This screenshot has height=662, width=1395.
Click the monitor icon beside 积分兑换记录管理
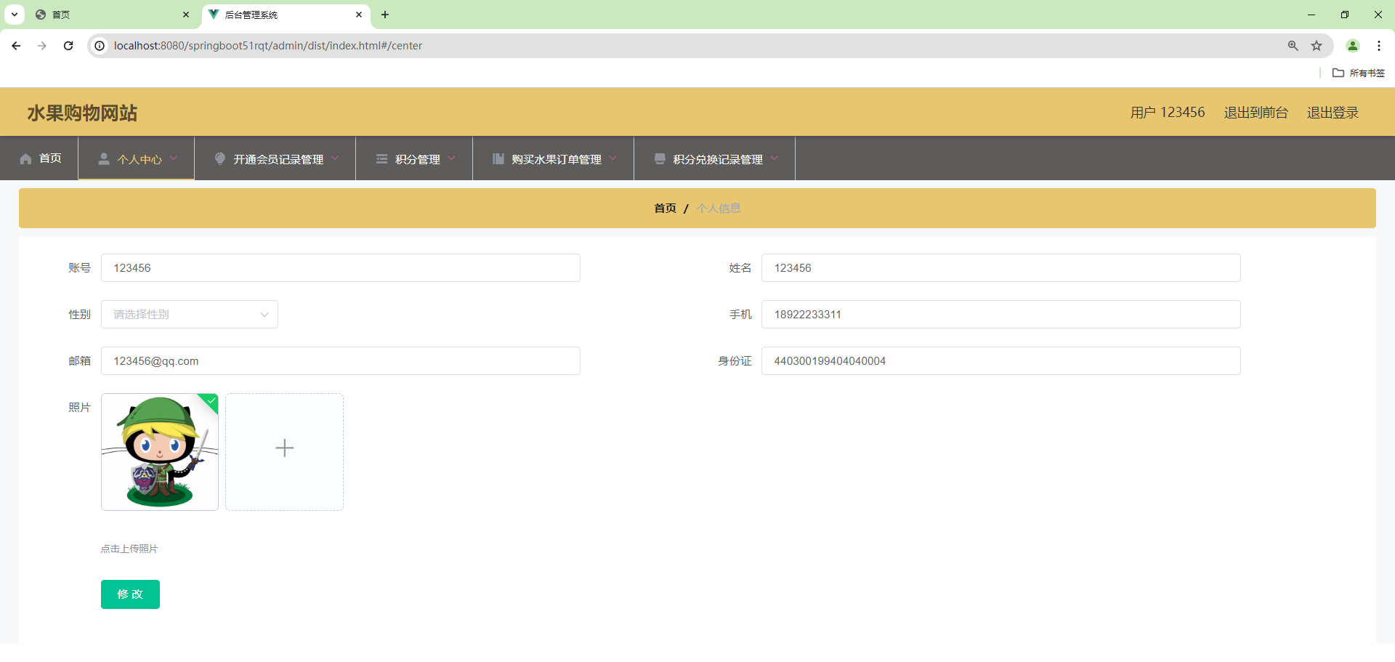pos(660,158)
